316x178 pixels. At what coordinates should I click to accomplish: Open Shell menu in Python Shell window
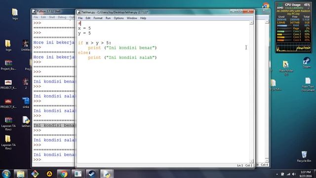[x=52, y=17]
